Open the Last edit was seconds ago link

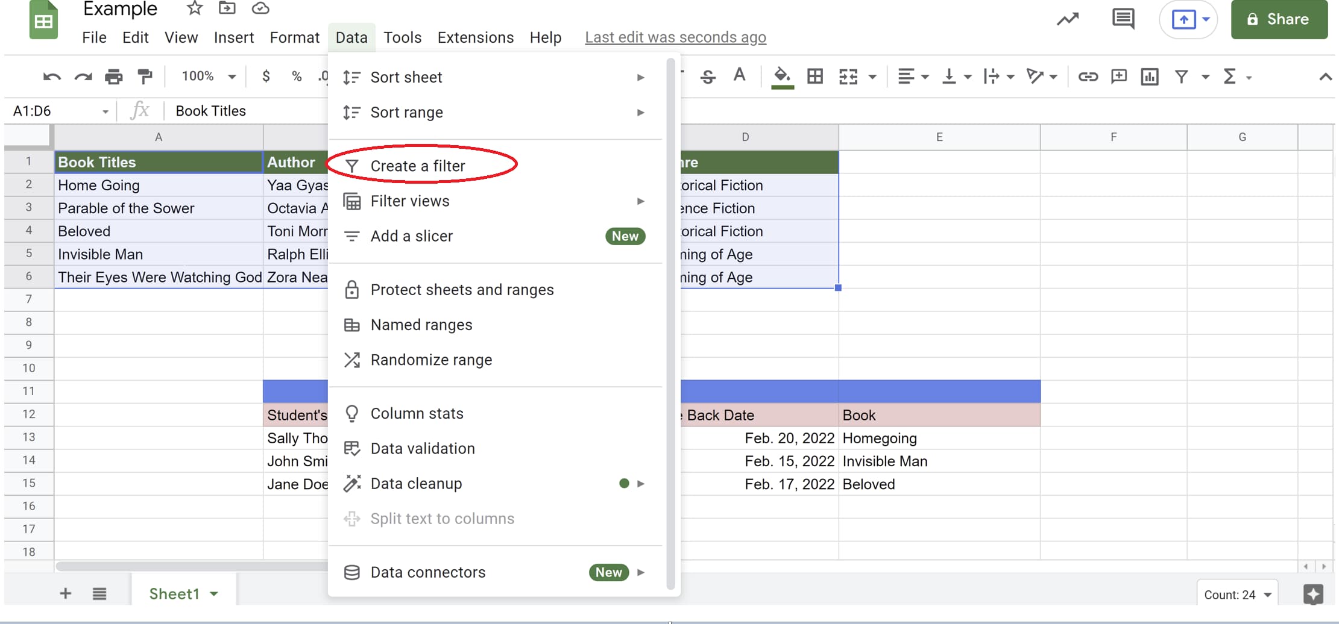pos(675,37)
